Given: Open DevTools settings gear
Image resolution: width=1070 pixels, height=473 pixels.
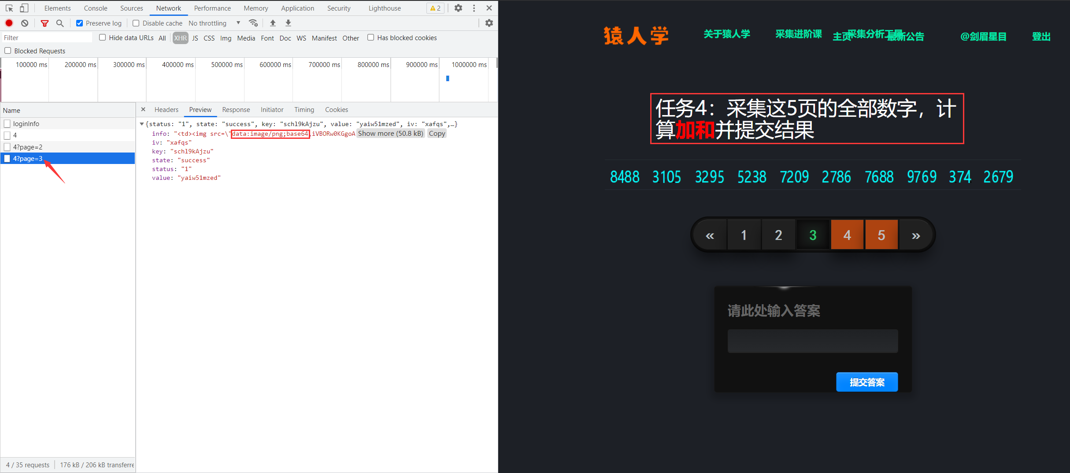Looking at the screenshot, I should click(458, 8).
